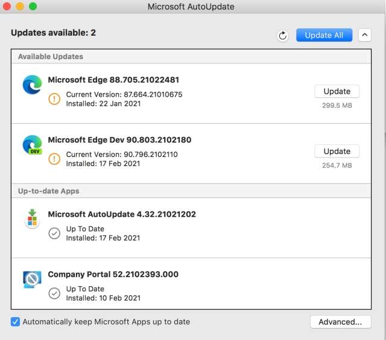
Task: Click the Company Portal app icon
Action: coord(32,278)
